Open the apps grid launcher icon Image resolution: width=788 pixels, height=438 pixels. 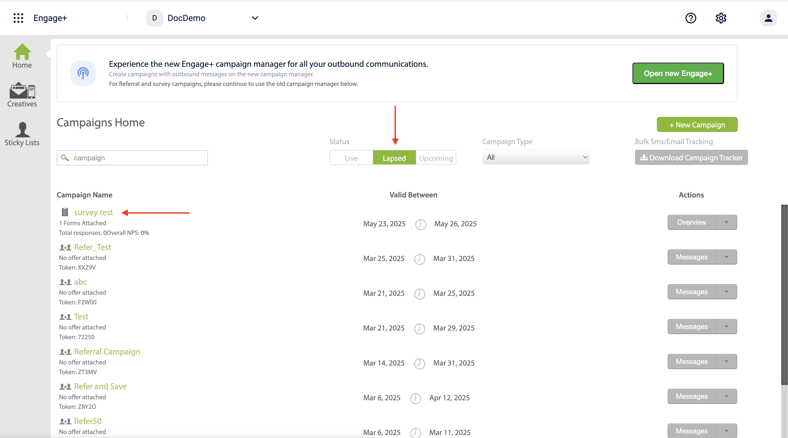pos(18,18)
